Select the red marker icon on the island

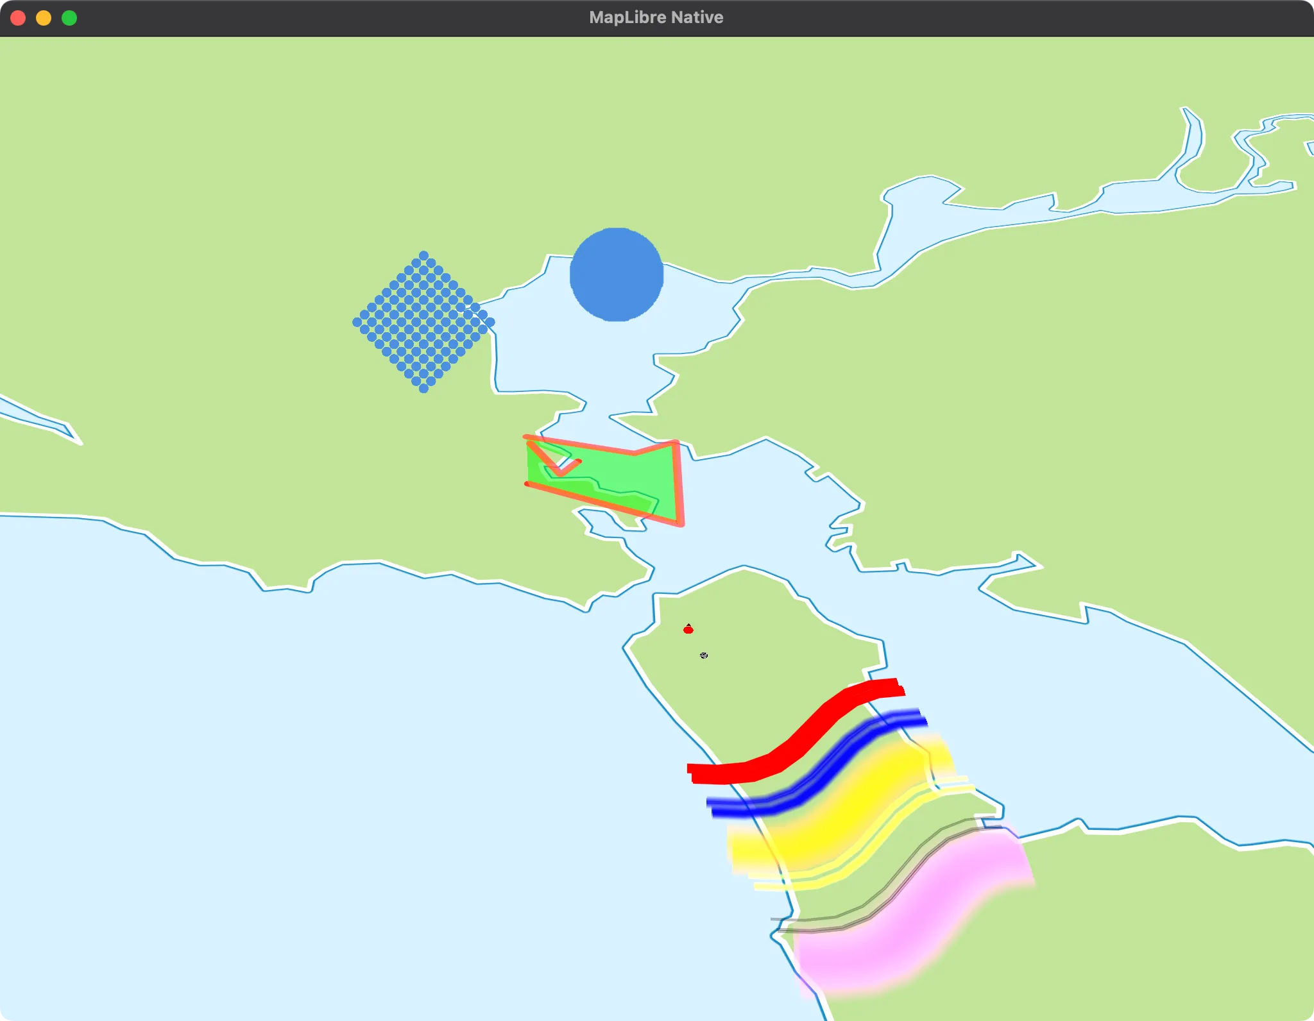click(x=688, y=631)
